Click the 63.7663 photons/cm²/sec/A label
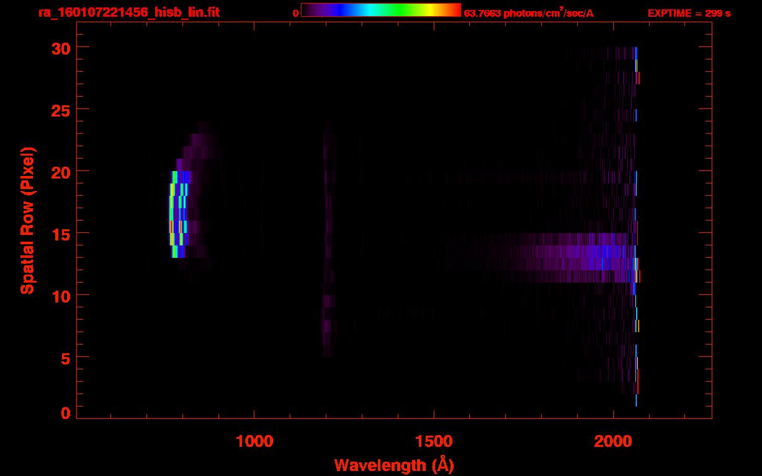The height and width of the screenshot is (476, 762). tap(529, 12)
